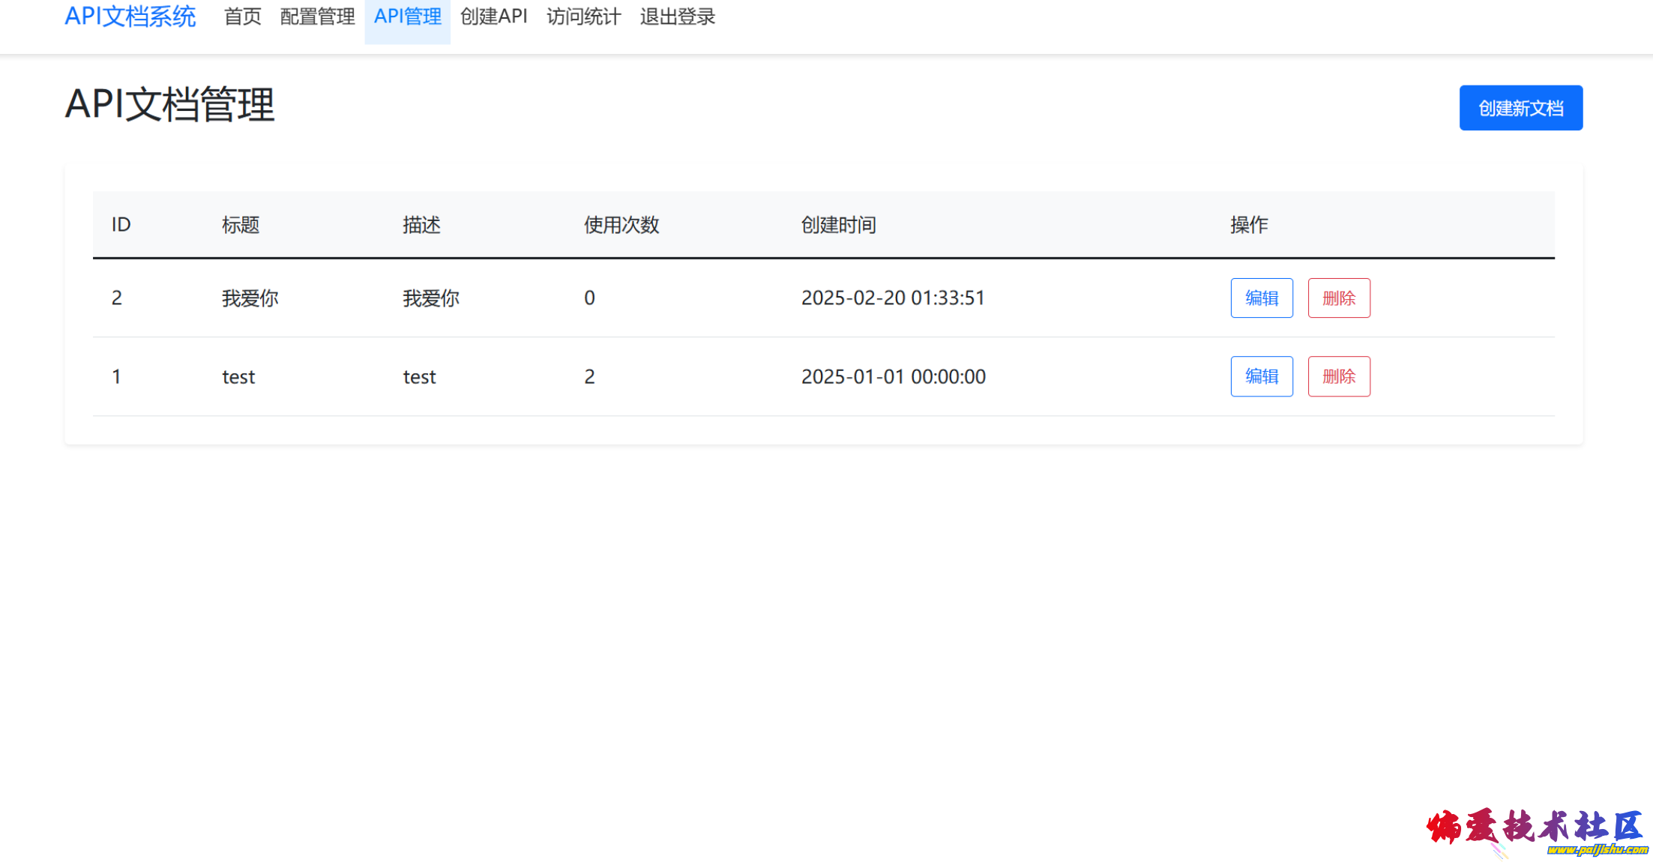Screen dimensions: 1653x868
Task: Click 编辑 for the test document
Action: coord(1261,376)
